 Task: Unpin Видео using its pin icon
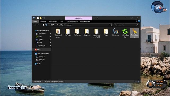point(50,37)
